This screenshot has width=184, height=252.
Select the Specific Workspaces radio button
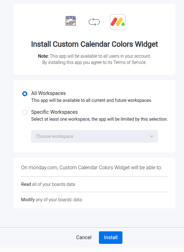coord(25,112)
